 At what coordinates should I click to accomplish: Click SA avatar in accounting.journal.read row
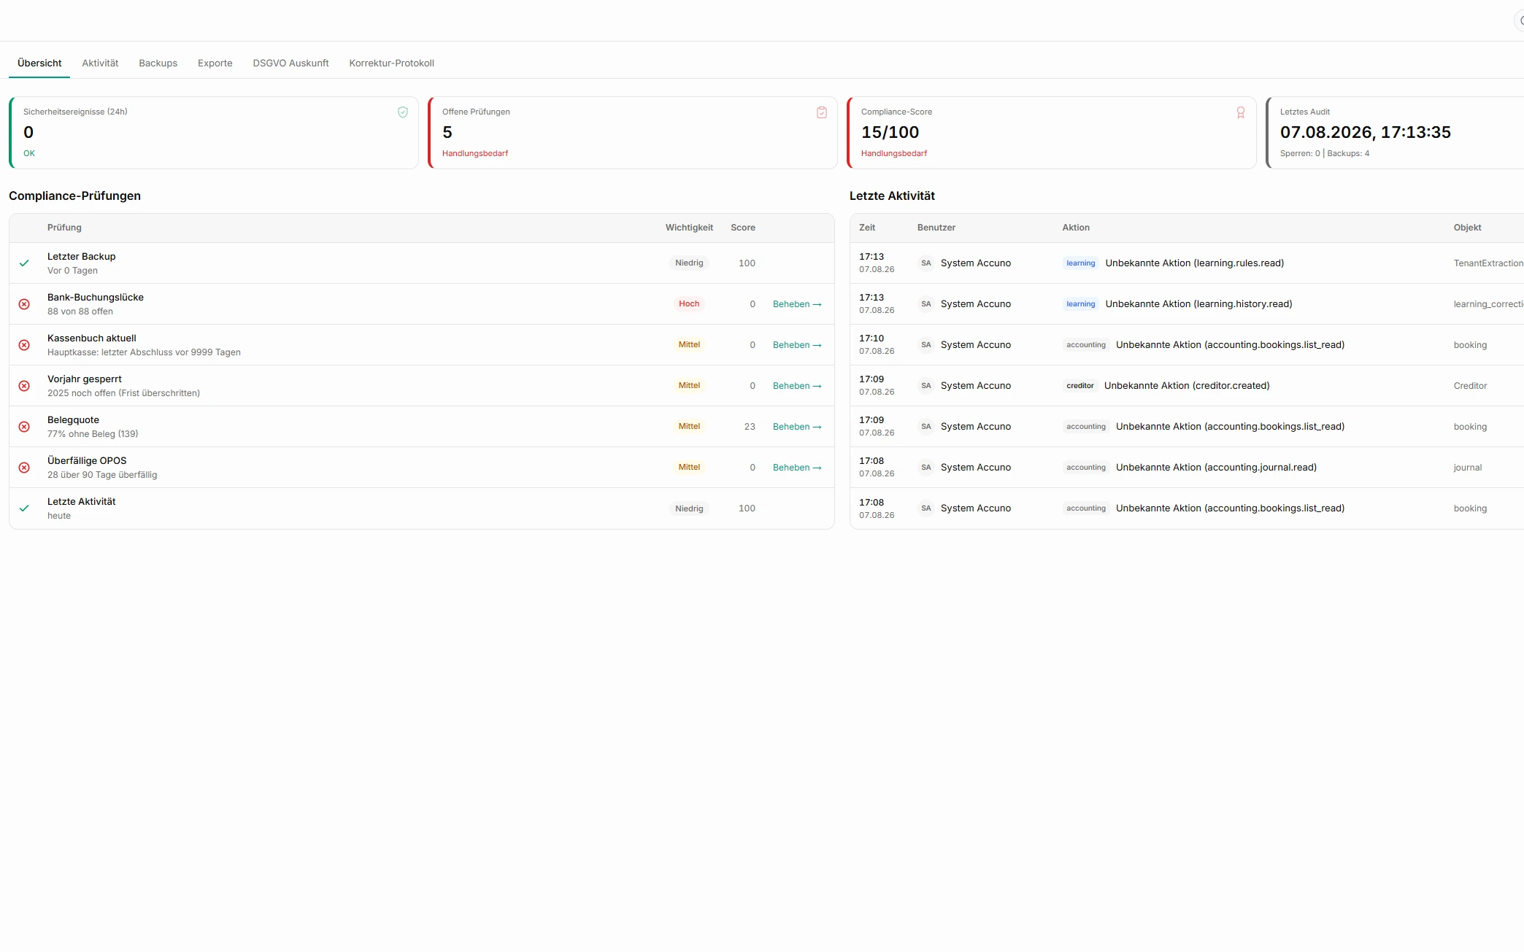(x=925, y=468)
